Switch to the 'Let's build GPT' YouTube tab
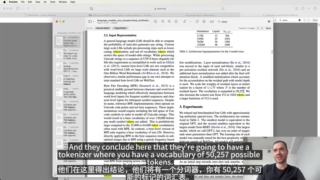320x180 pixels. (x=120, y=15)
